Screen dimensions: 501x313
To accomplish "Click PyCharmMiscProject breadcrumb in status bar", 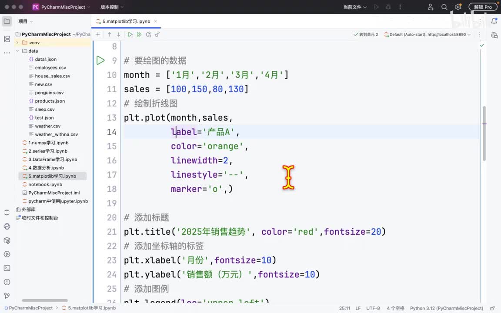I will pyautogui.click(x=29, y=308).
